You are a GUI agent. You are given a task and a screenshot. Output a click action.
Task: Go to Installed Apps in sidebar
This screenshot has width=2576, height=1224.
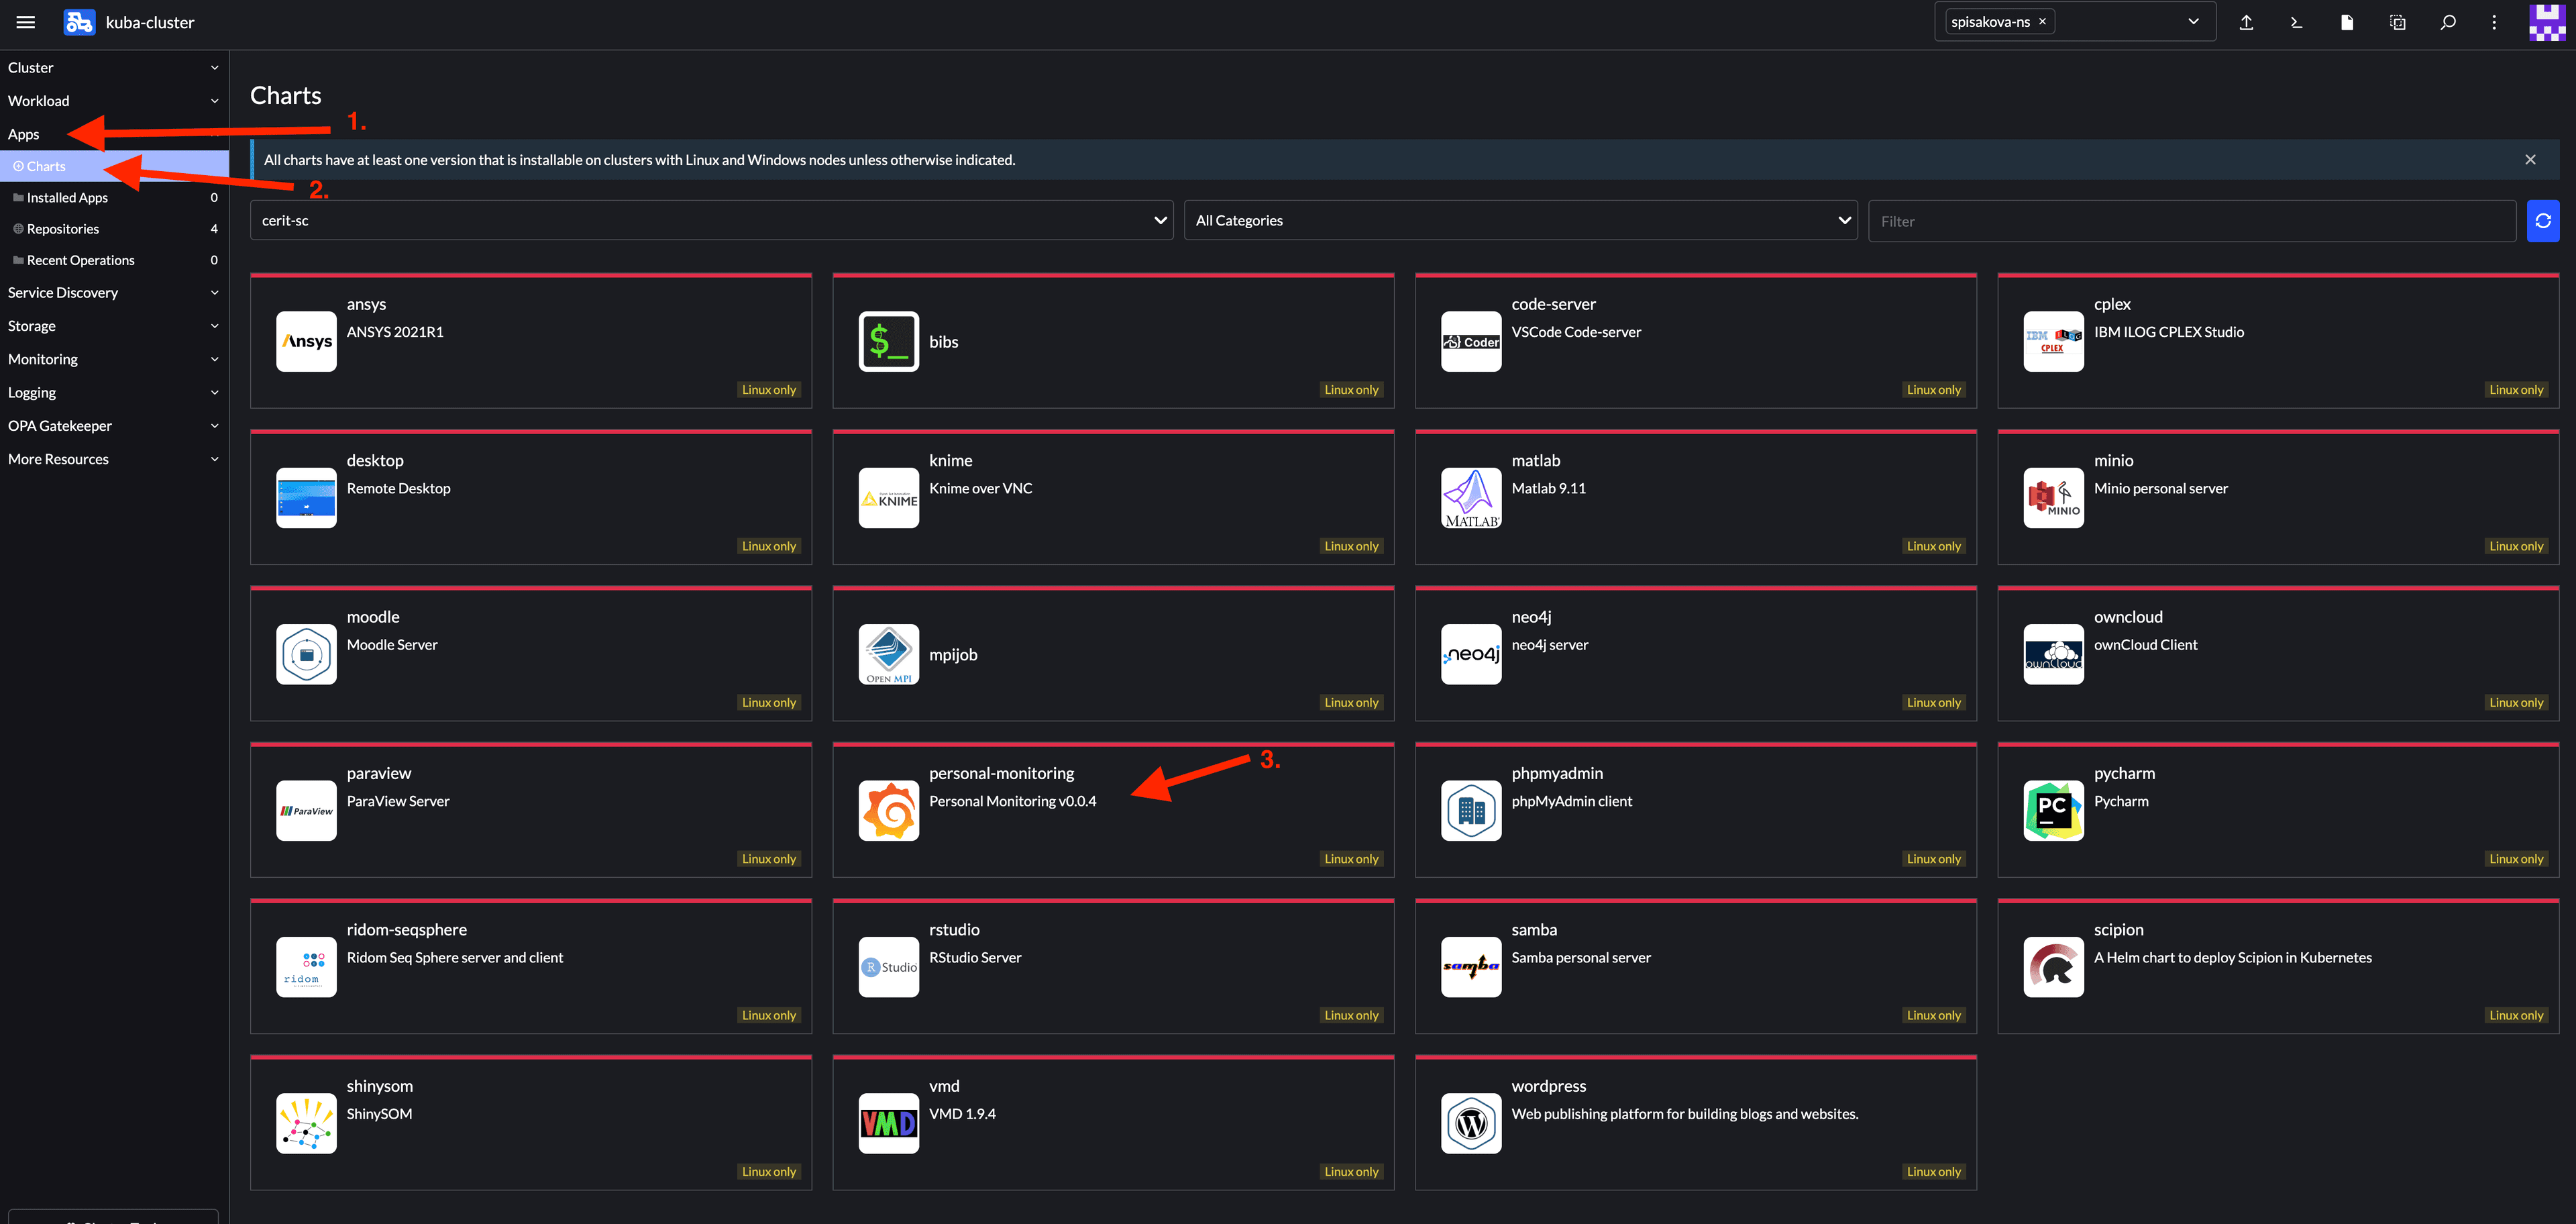click(67, 198)
